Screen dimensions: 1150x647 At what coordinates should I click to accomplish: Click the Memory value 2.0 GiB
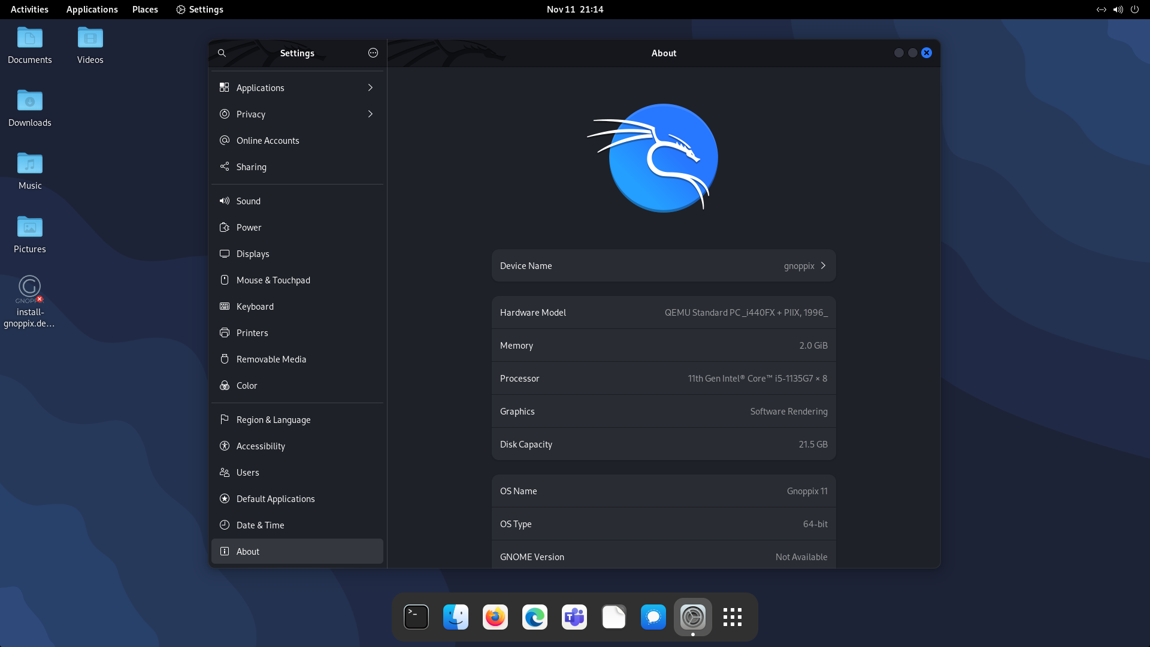point(813,346)
